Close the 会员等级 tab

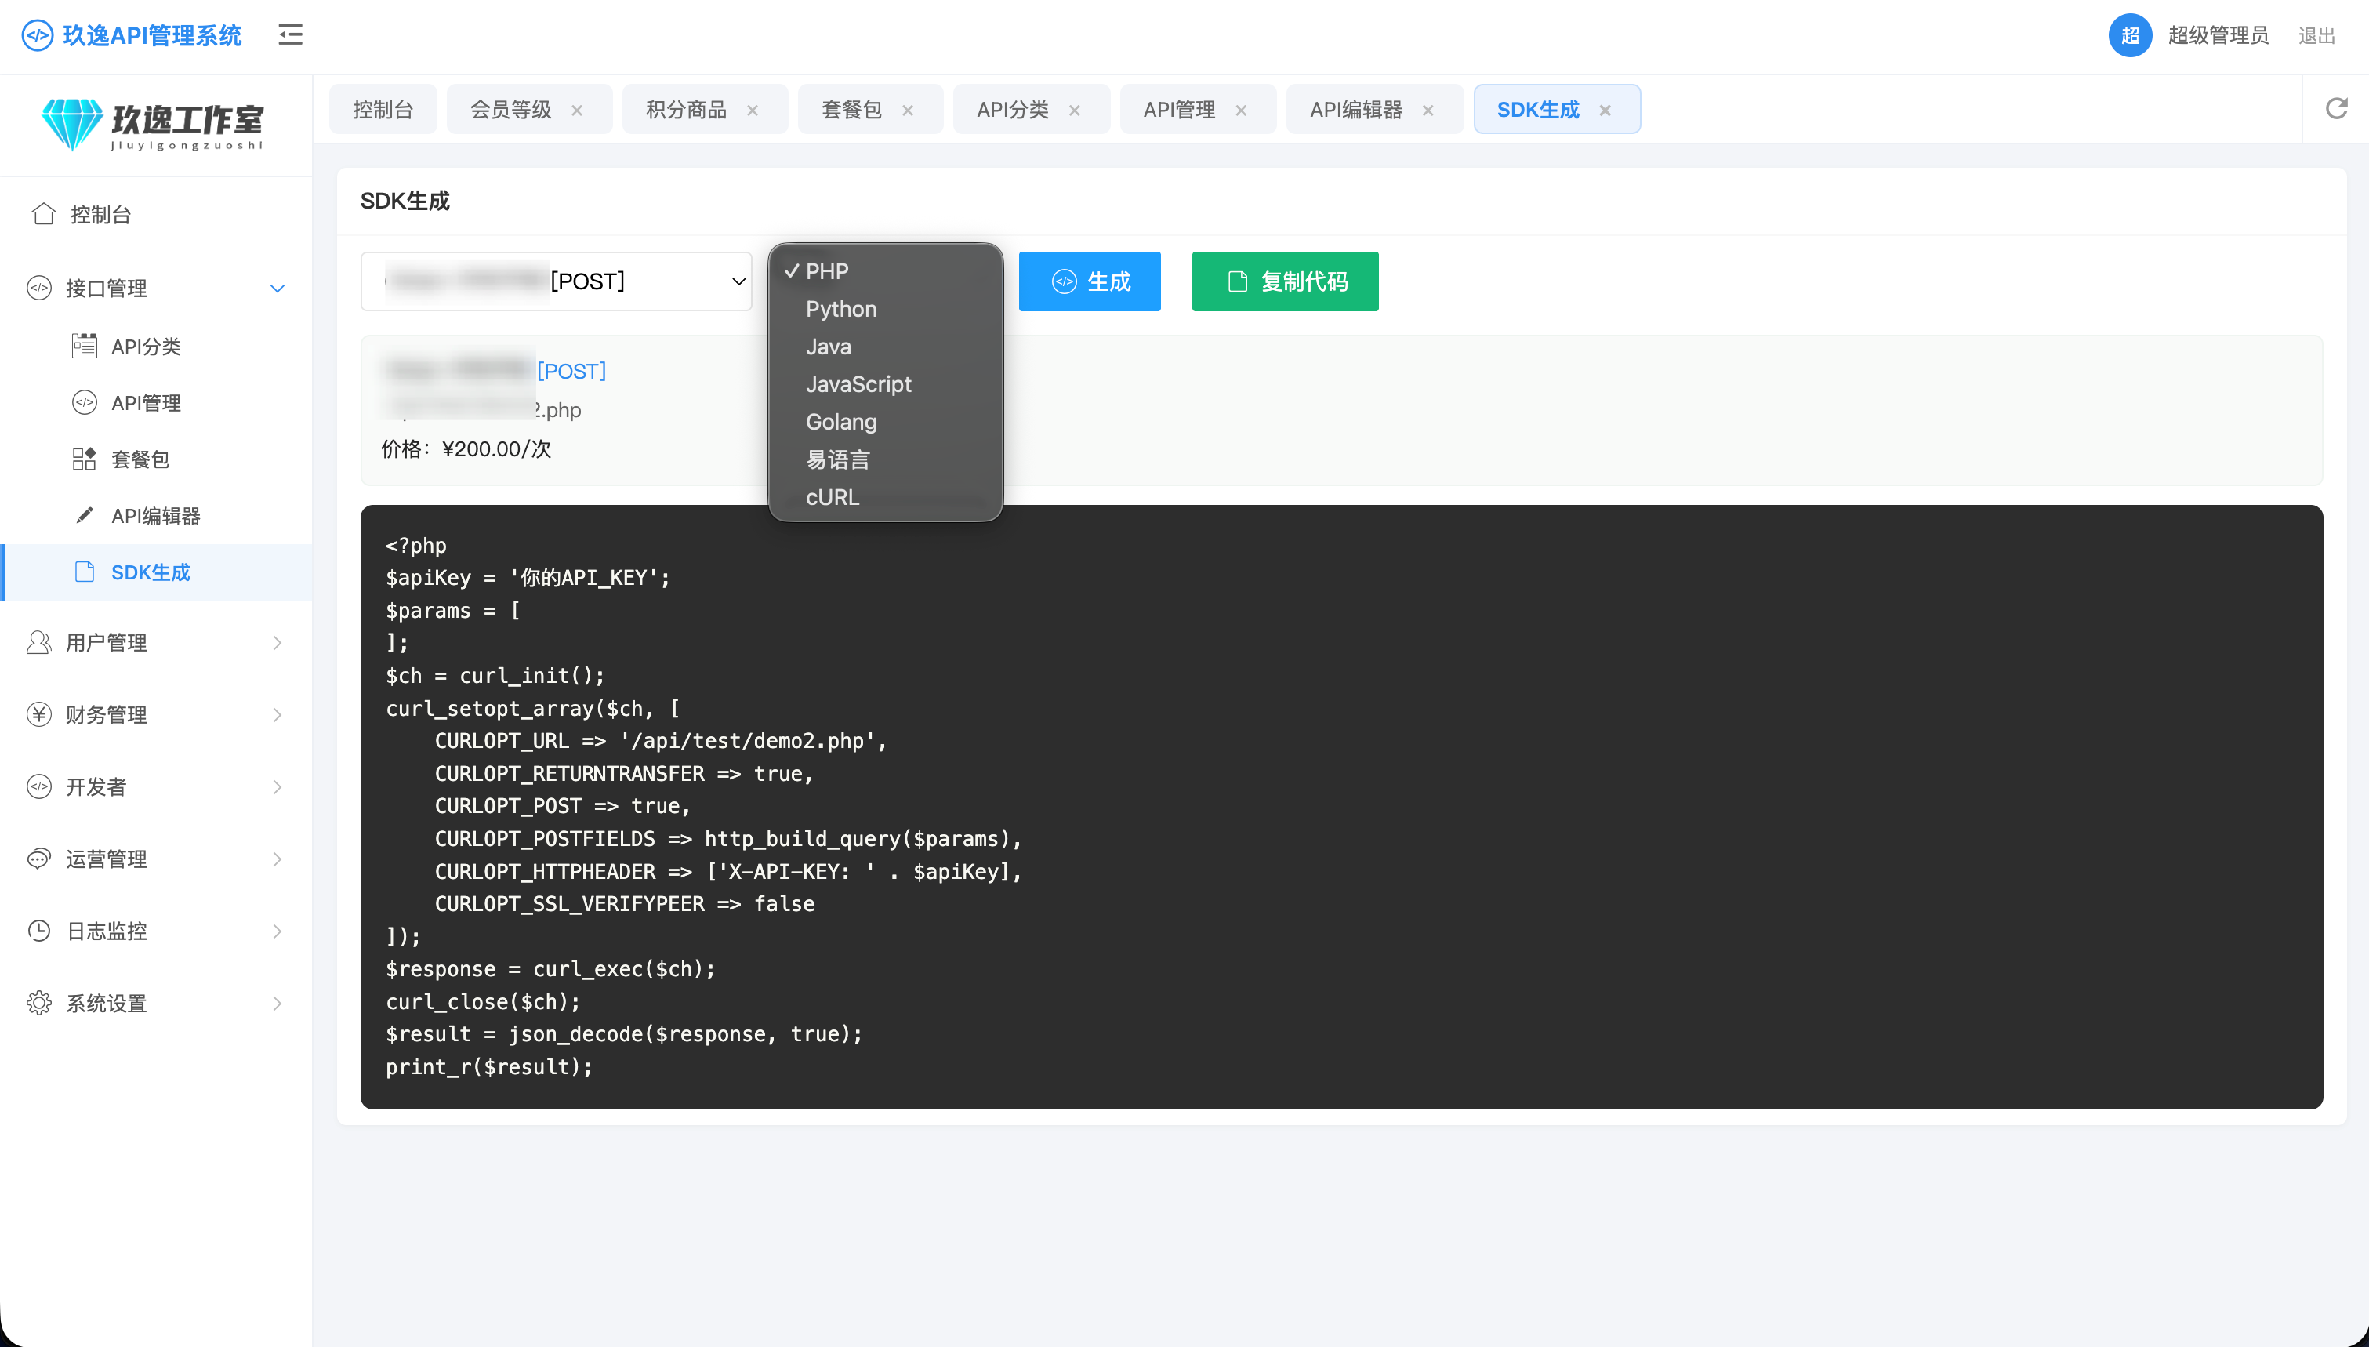pyautogui.click(x=577, y=110)
